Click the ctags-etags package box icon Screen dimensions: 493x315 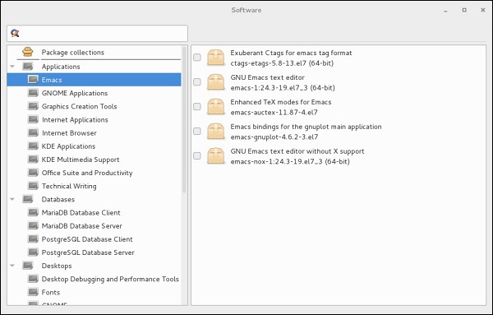click(215, 58)
